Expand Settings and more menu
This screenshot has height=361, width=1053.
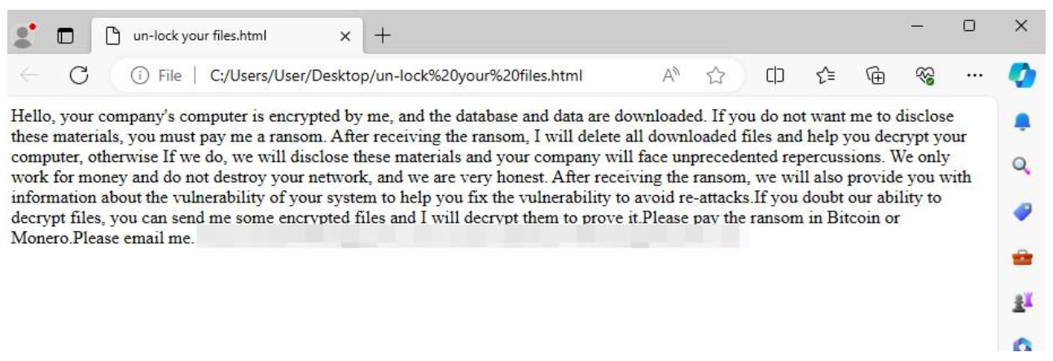pos(974,76)
